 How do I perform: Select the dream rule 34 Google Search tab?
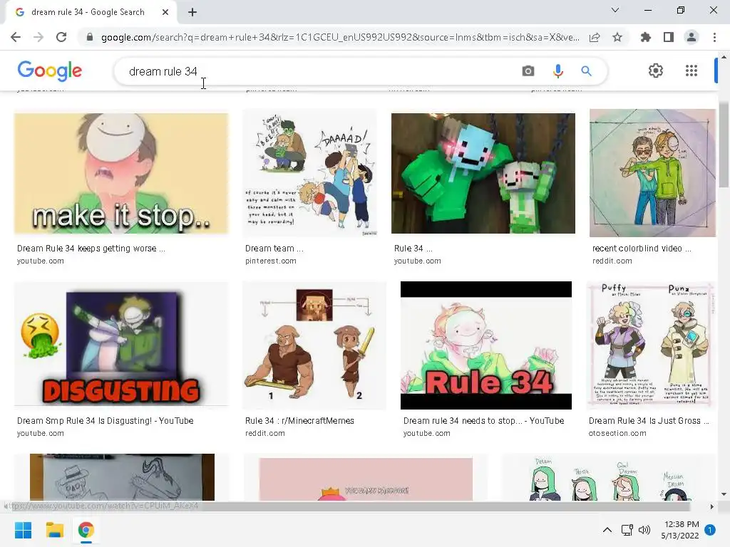coord(88,12)
